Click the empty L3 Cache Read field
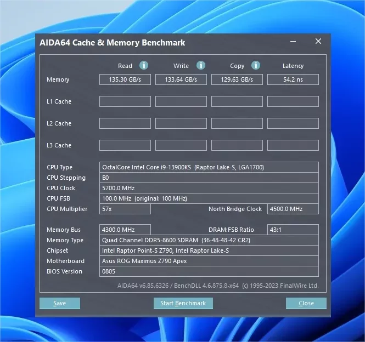The image size is (365, 342). (125, 145)
